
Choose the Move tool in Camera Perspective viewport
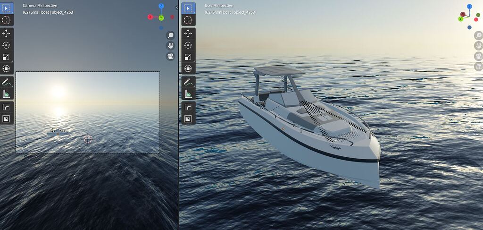pos(6,34)
